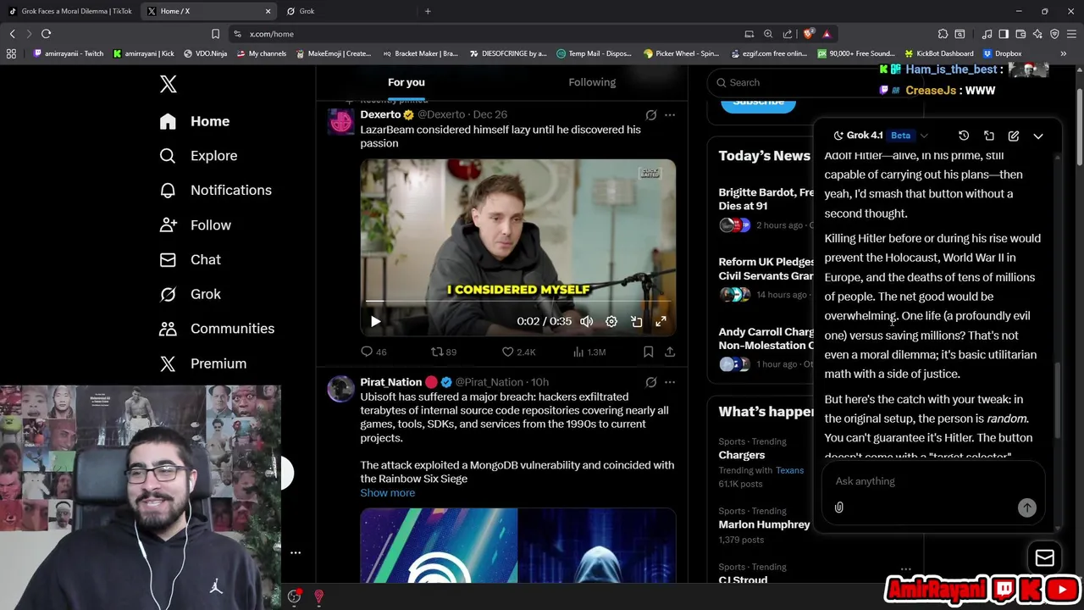Open the messages envelope icon
Screen dimensions: 1084x610
[1045, 558]
